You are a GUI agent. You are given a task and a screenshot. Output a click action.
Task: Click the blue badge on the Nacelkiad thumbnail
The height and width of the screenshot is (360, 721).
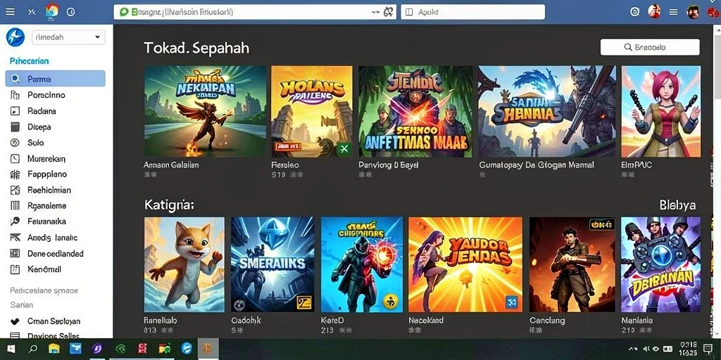(512, 302)
